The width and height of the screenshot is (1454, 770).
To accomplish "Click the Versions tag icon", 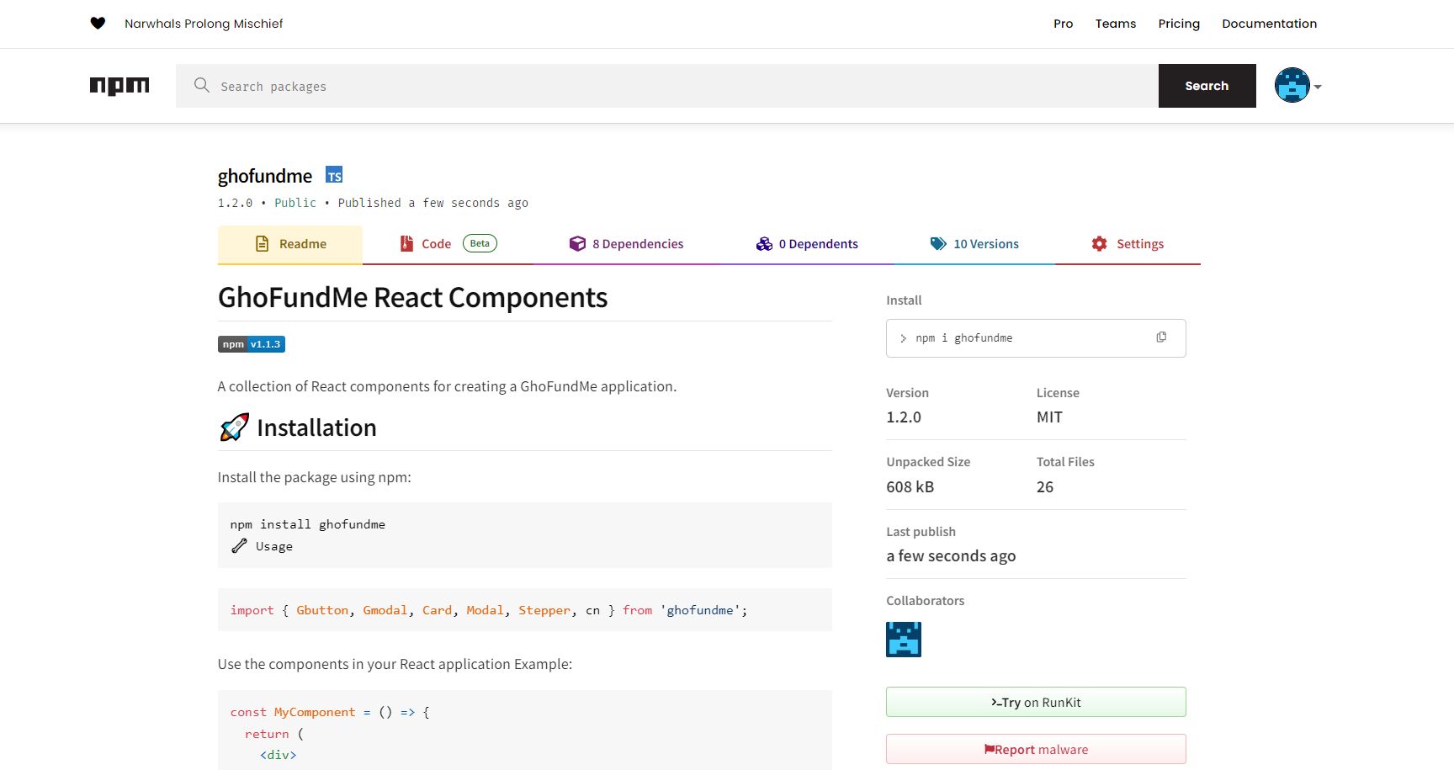I will click(x=938, y=244).
